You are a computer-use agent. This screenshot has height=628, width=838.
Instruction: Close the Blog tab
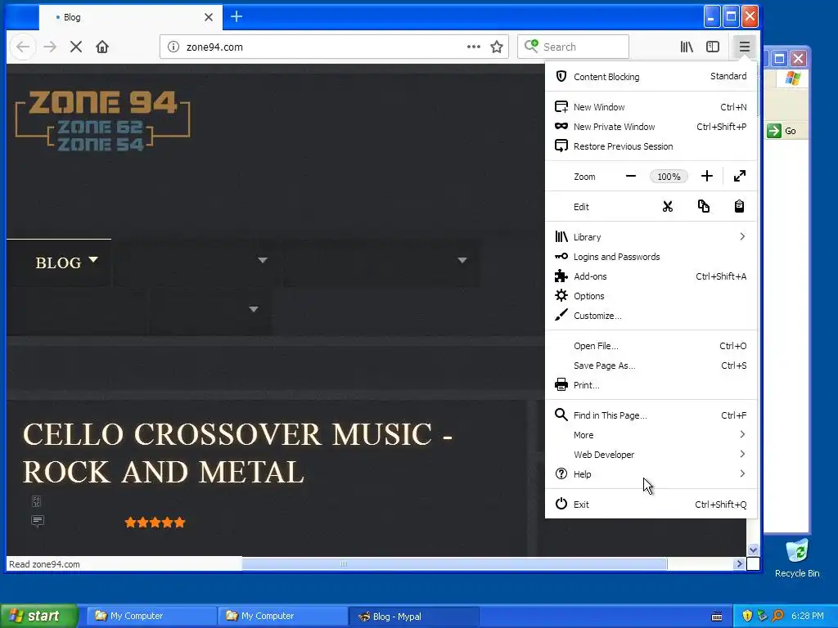tap(209, 17)
